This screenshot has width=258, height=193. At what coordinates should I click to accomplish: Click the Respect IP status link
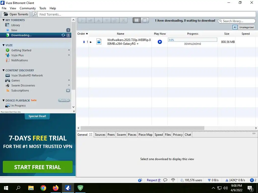[153, 180]
